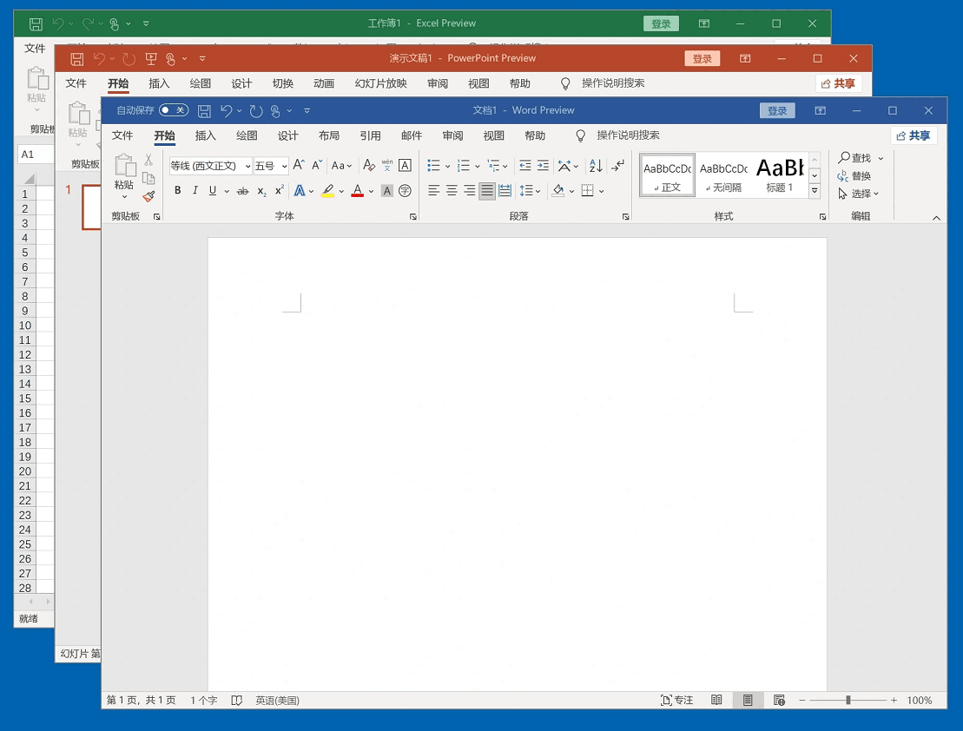Toggle Subscript in Word ribbon
The width and height of the screenshot is (963, 731).
point(261,191)
